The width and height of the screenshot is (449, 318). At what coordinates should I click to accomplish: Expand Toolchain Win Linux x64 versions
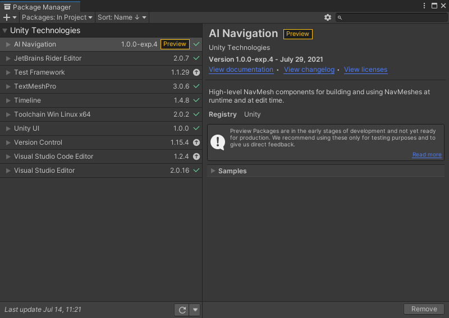tap(8, 114)
